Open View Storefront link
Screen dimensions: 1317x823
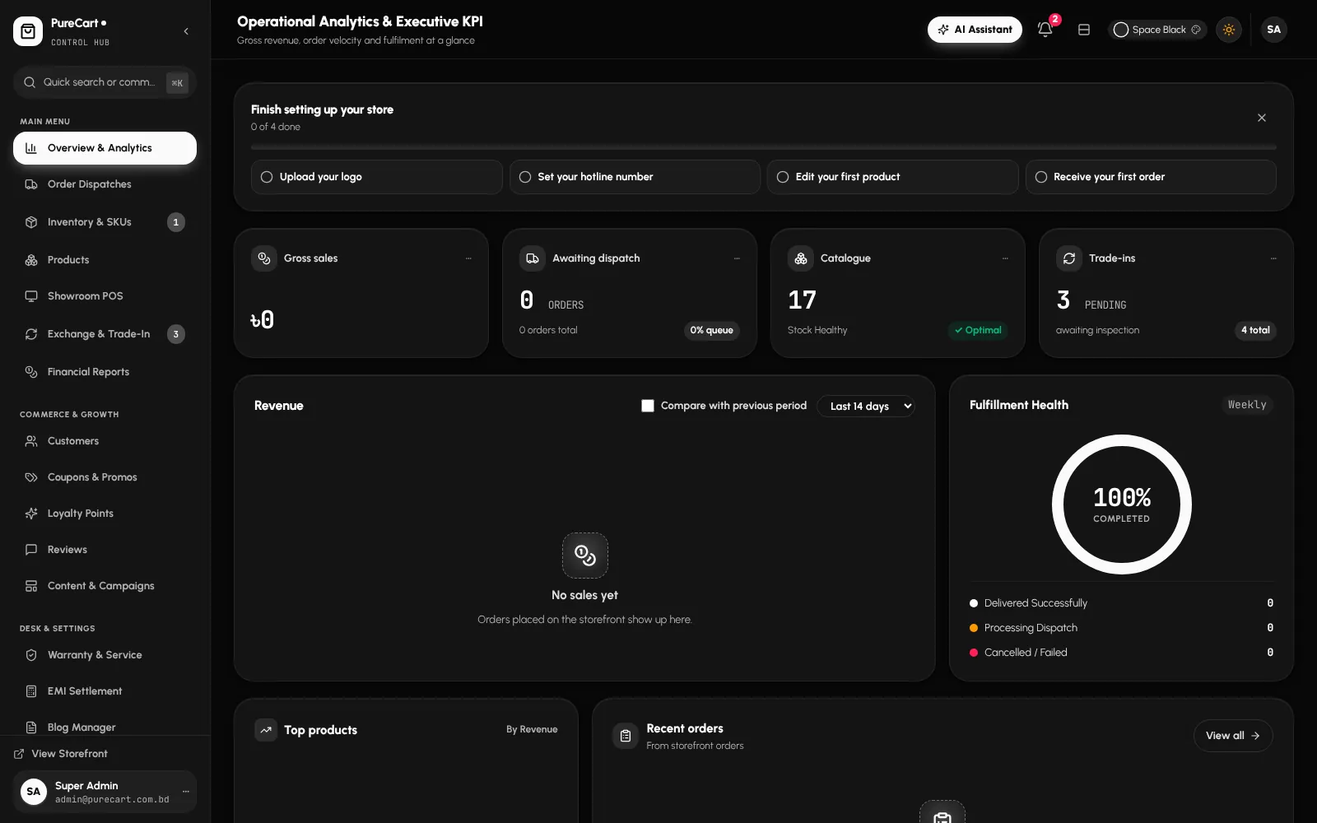61,754
